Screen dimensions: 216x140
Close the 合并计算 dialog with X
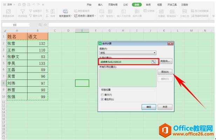click(170, 44)
